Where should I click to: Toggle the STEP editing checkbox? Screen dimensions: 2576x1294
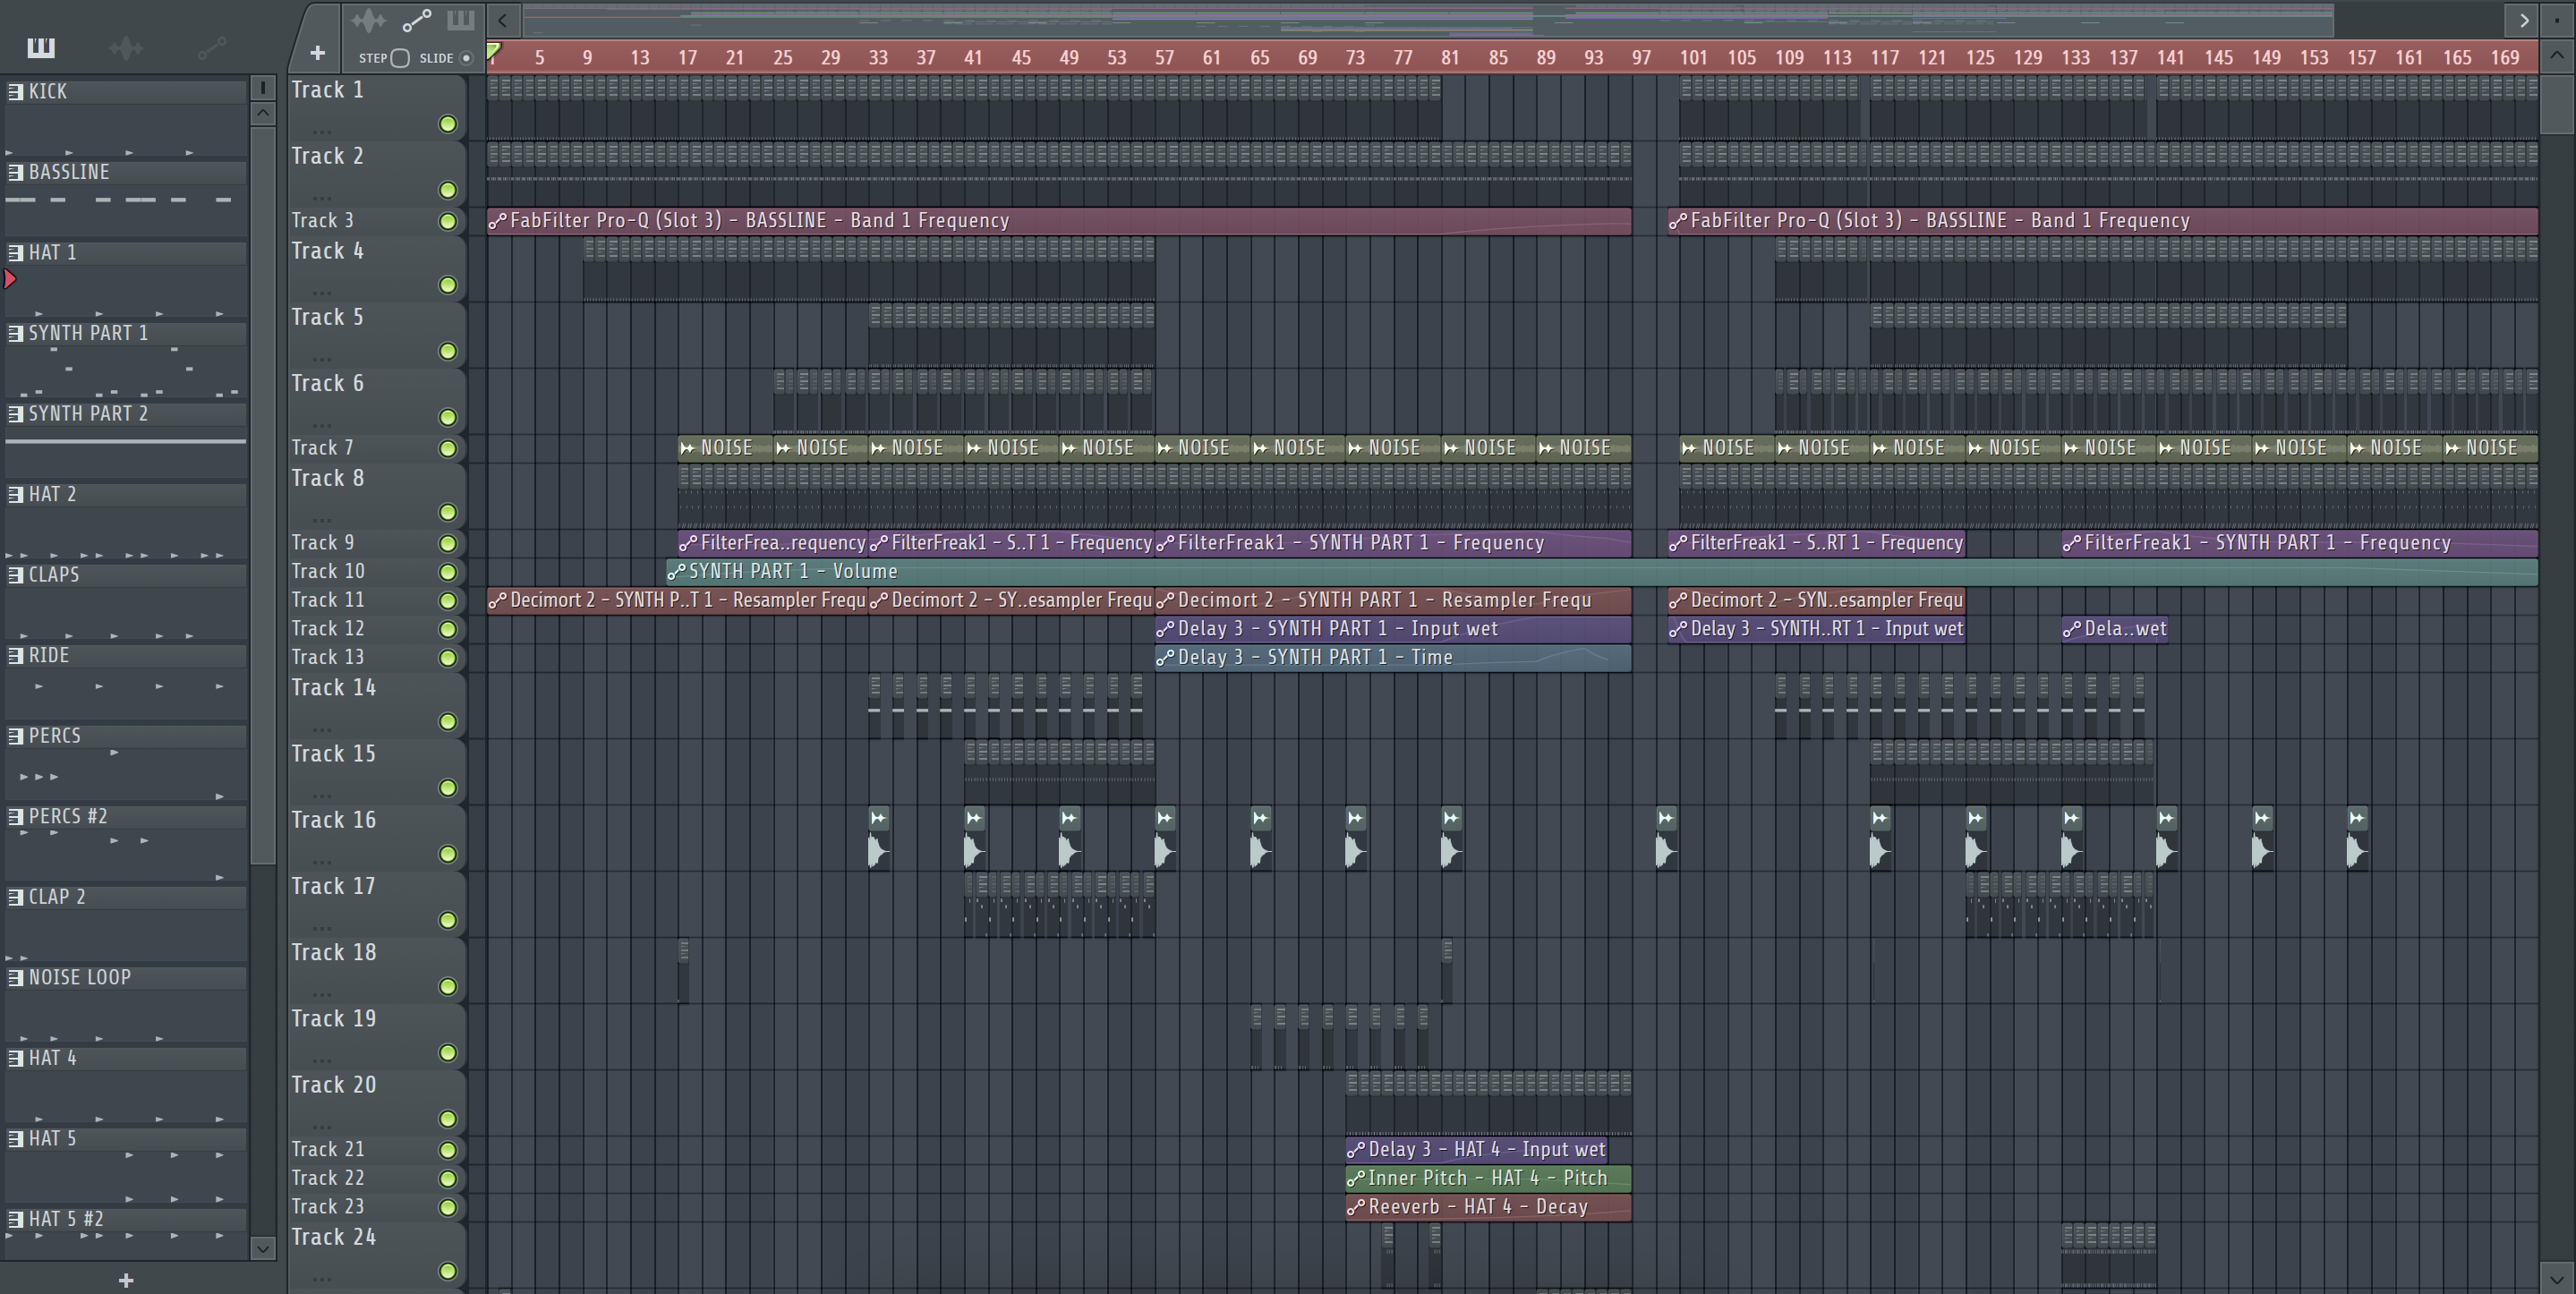pos(400,58)
